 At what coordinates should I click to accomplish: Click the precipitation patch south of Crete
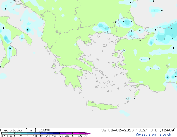(x=124, y=113)
